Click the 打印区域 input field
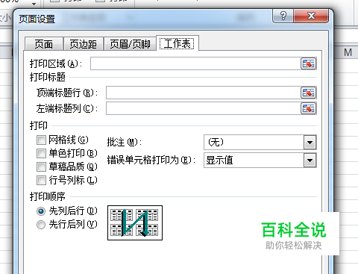The image size is (358, 274). coord(195,63)
